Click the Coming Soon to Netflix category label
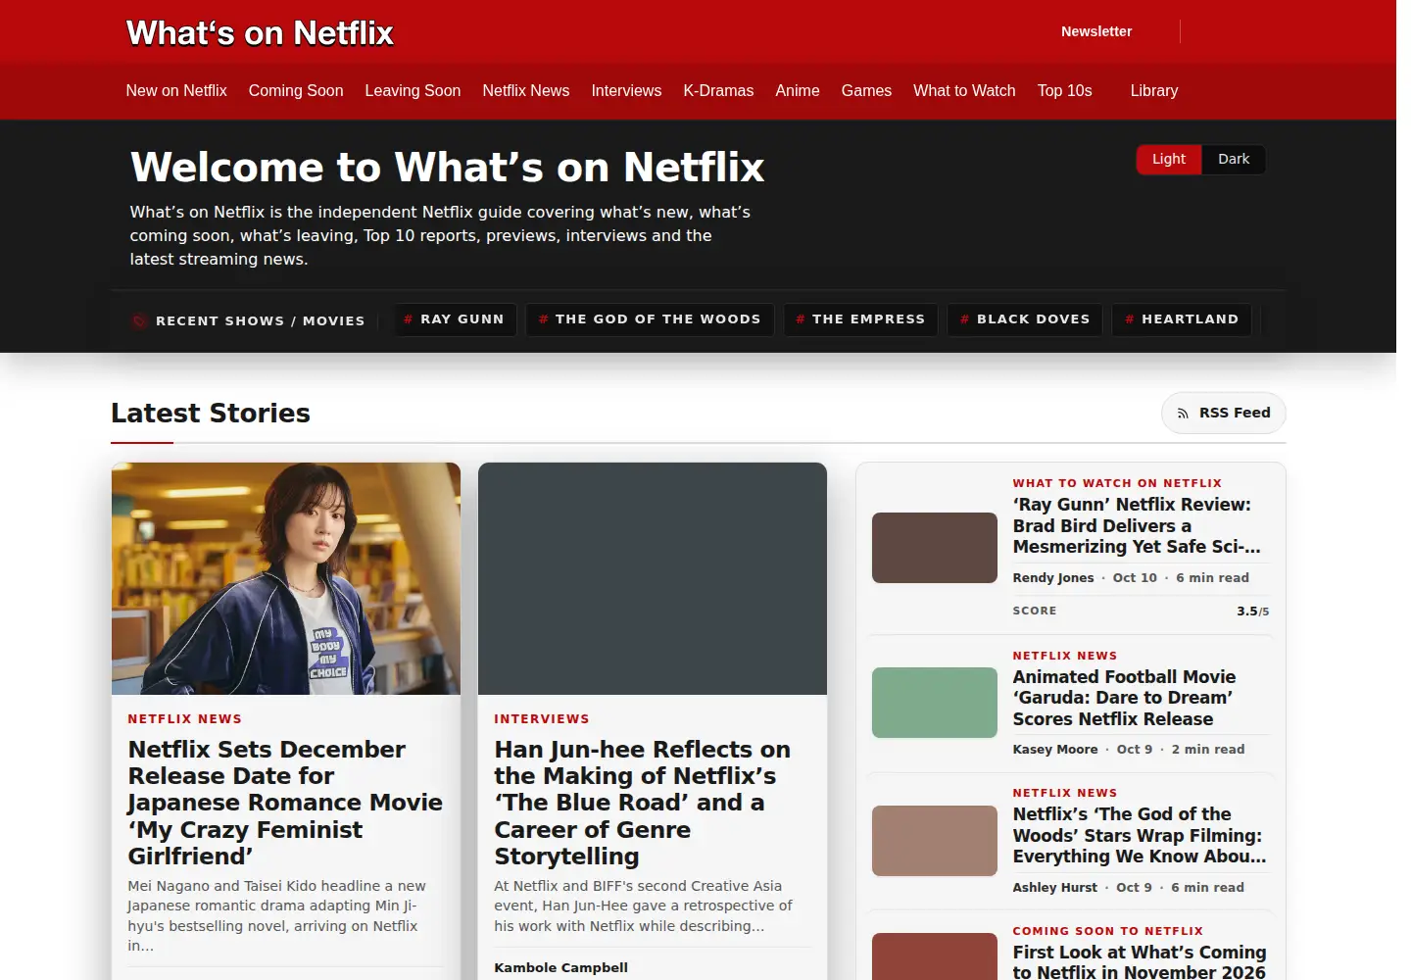 pos(1108,931)
